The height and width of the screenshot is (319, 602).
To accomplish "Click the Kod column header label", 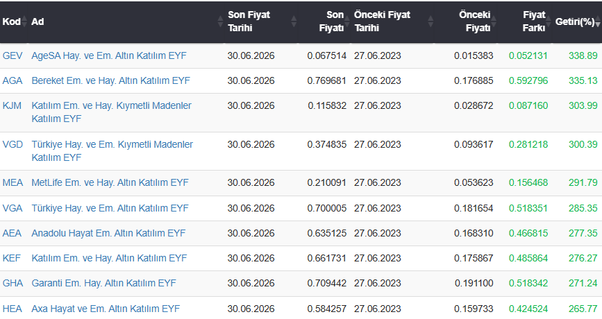I will [x=11, y=21].
